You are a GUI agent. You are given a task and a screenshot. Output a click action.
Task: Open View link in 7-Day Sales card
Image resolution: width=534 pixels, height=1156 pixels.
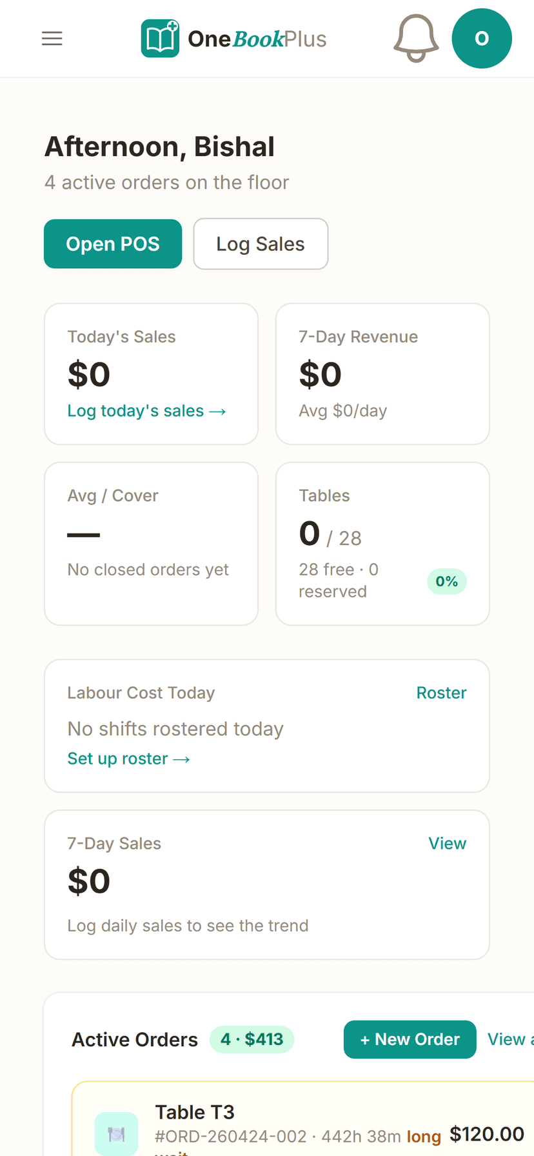coord(447,844)
